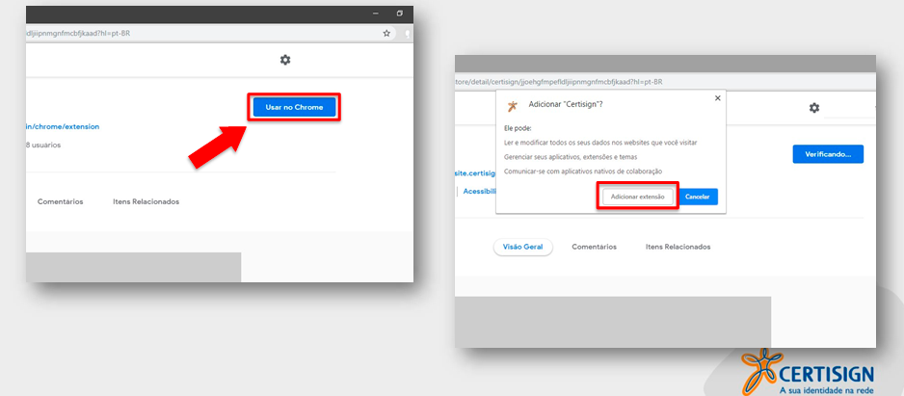Open Comentários tab in left window

(x=61, y=201)
